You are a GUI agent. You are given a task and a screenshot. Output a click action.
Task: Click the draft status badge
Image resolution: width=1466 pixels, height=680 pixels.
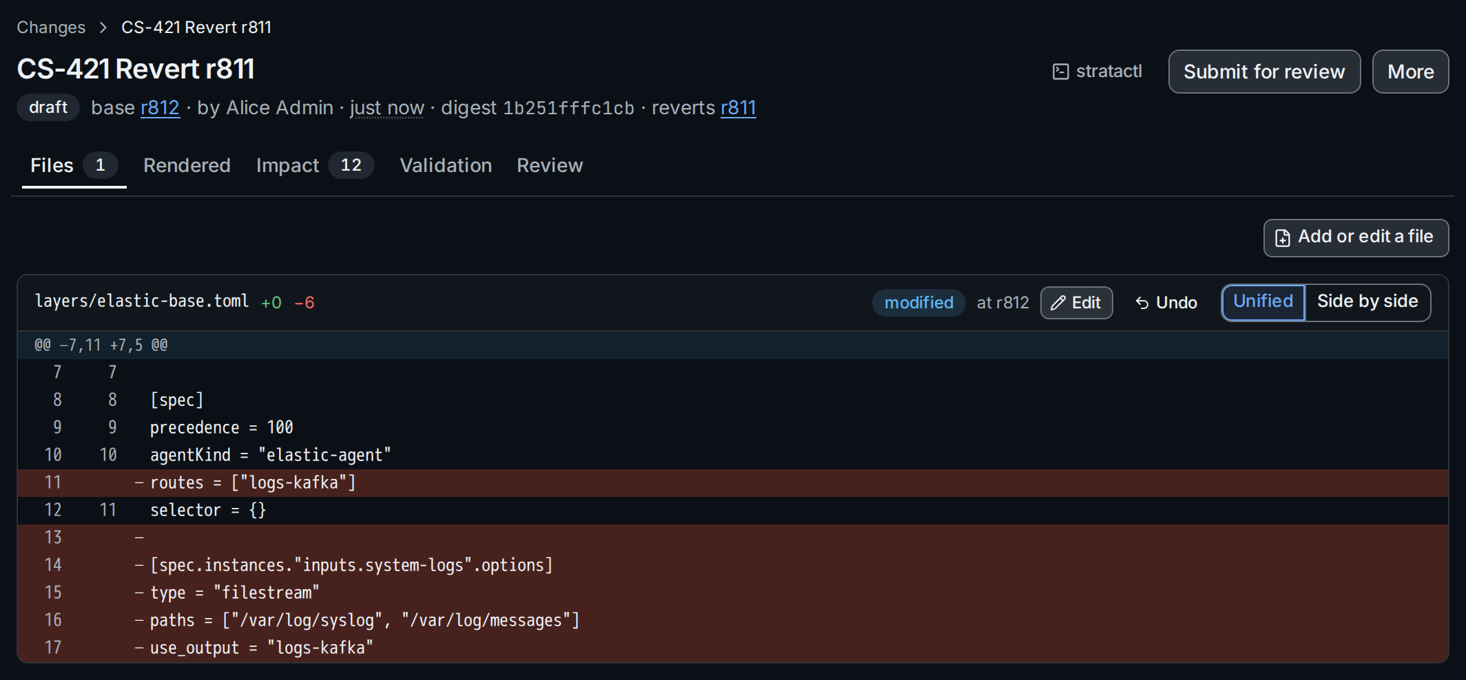point(48,107)
